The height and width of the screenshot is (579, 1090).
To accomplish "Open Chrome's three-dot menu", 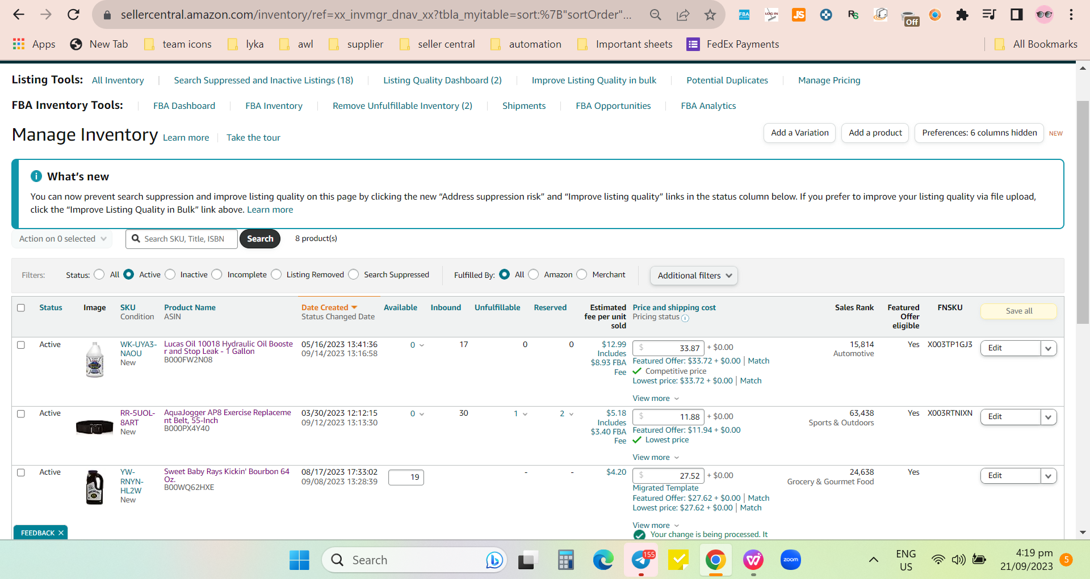I will (x=1071, y=15).
